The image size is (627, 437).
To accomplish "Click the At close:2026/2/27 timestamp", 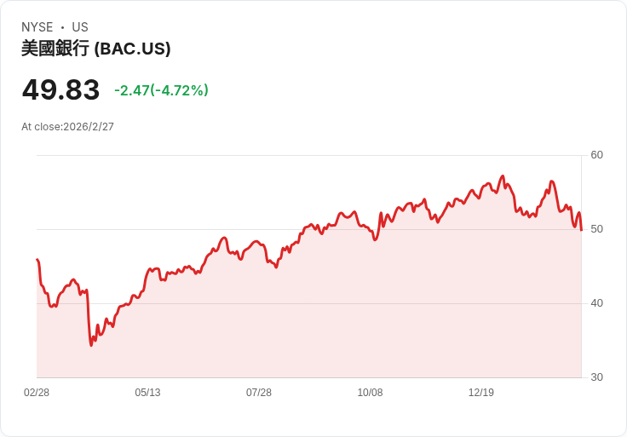I will click(x=67, y=127).
